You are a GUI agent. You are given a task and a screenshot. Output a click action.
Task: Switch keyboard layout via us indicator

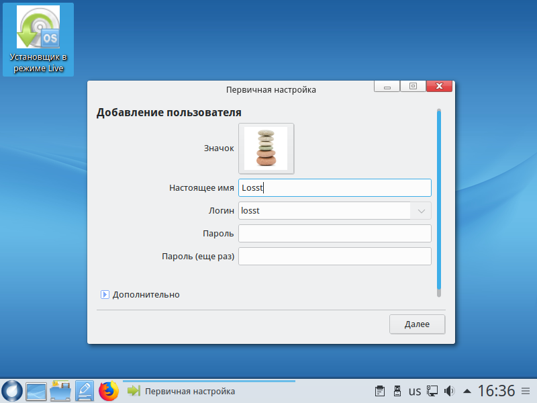(x=415, y=390)
